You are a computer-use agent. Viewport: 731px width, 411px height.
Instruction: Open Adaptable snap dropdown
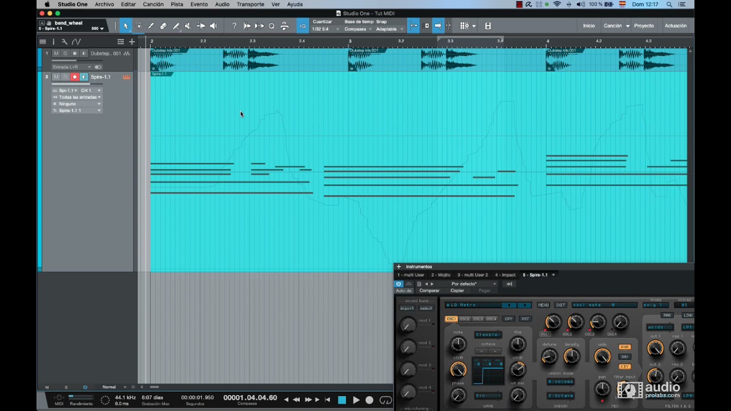point(389,29)
